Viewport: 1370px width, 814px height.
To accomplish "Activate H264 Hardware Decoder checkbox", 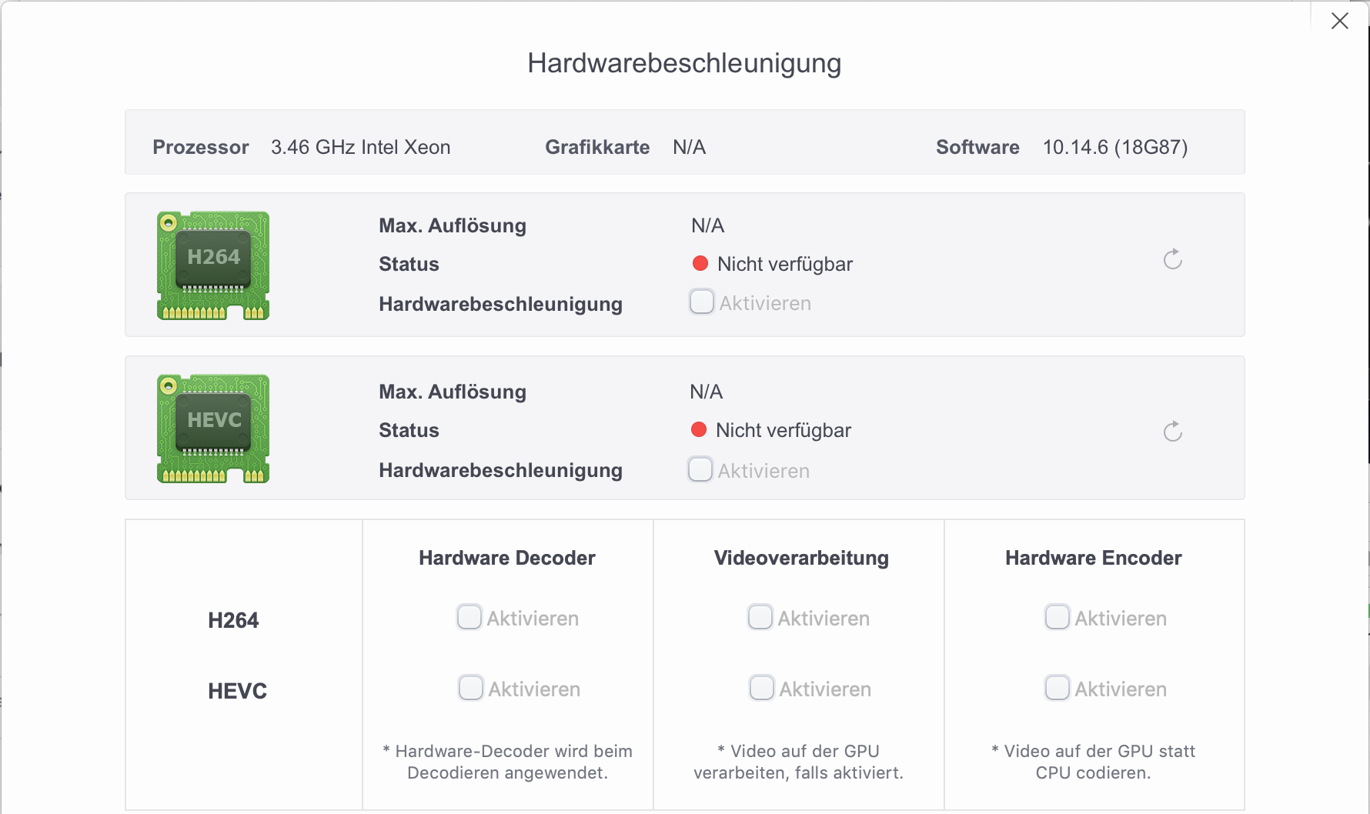I will click(x=469, y=617).
